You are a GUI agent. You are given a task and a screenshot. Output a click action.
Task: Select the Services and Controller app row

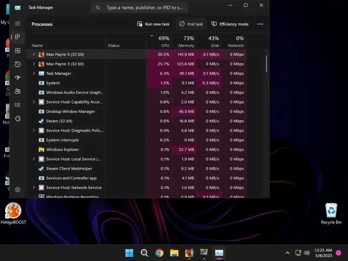pos(136,178)
